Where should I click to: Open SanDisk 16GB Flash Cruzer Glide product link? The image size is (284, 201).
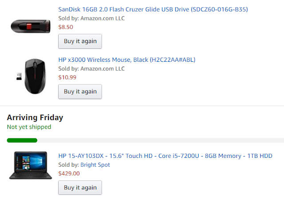pyautogui.click(x=153, y=9)
